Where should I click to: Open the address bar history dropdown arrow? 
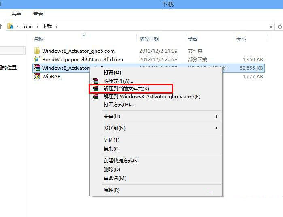271,27
